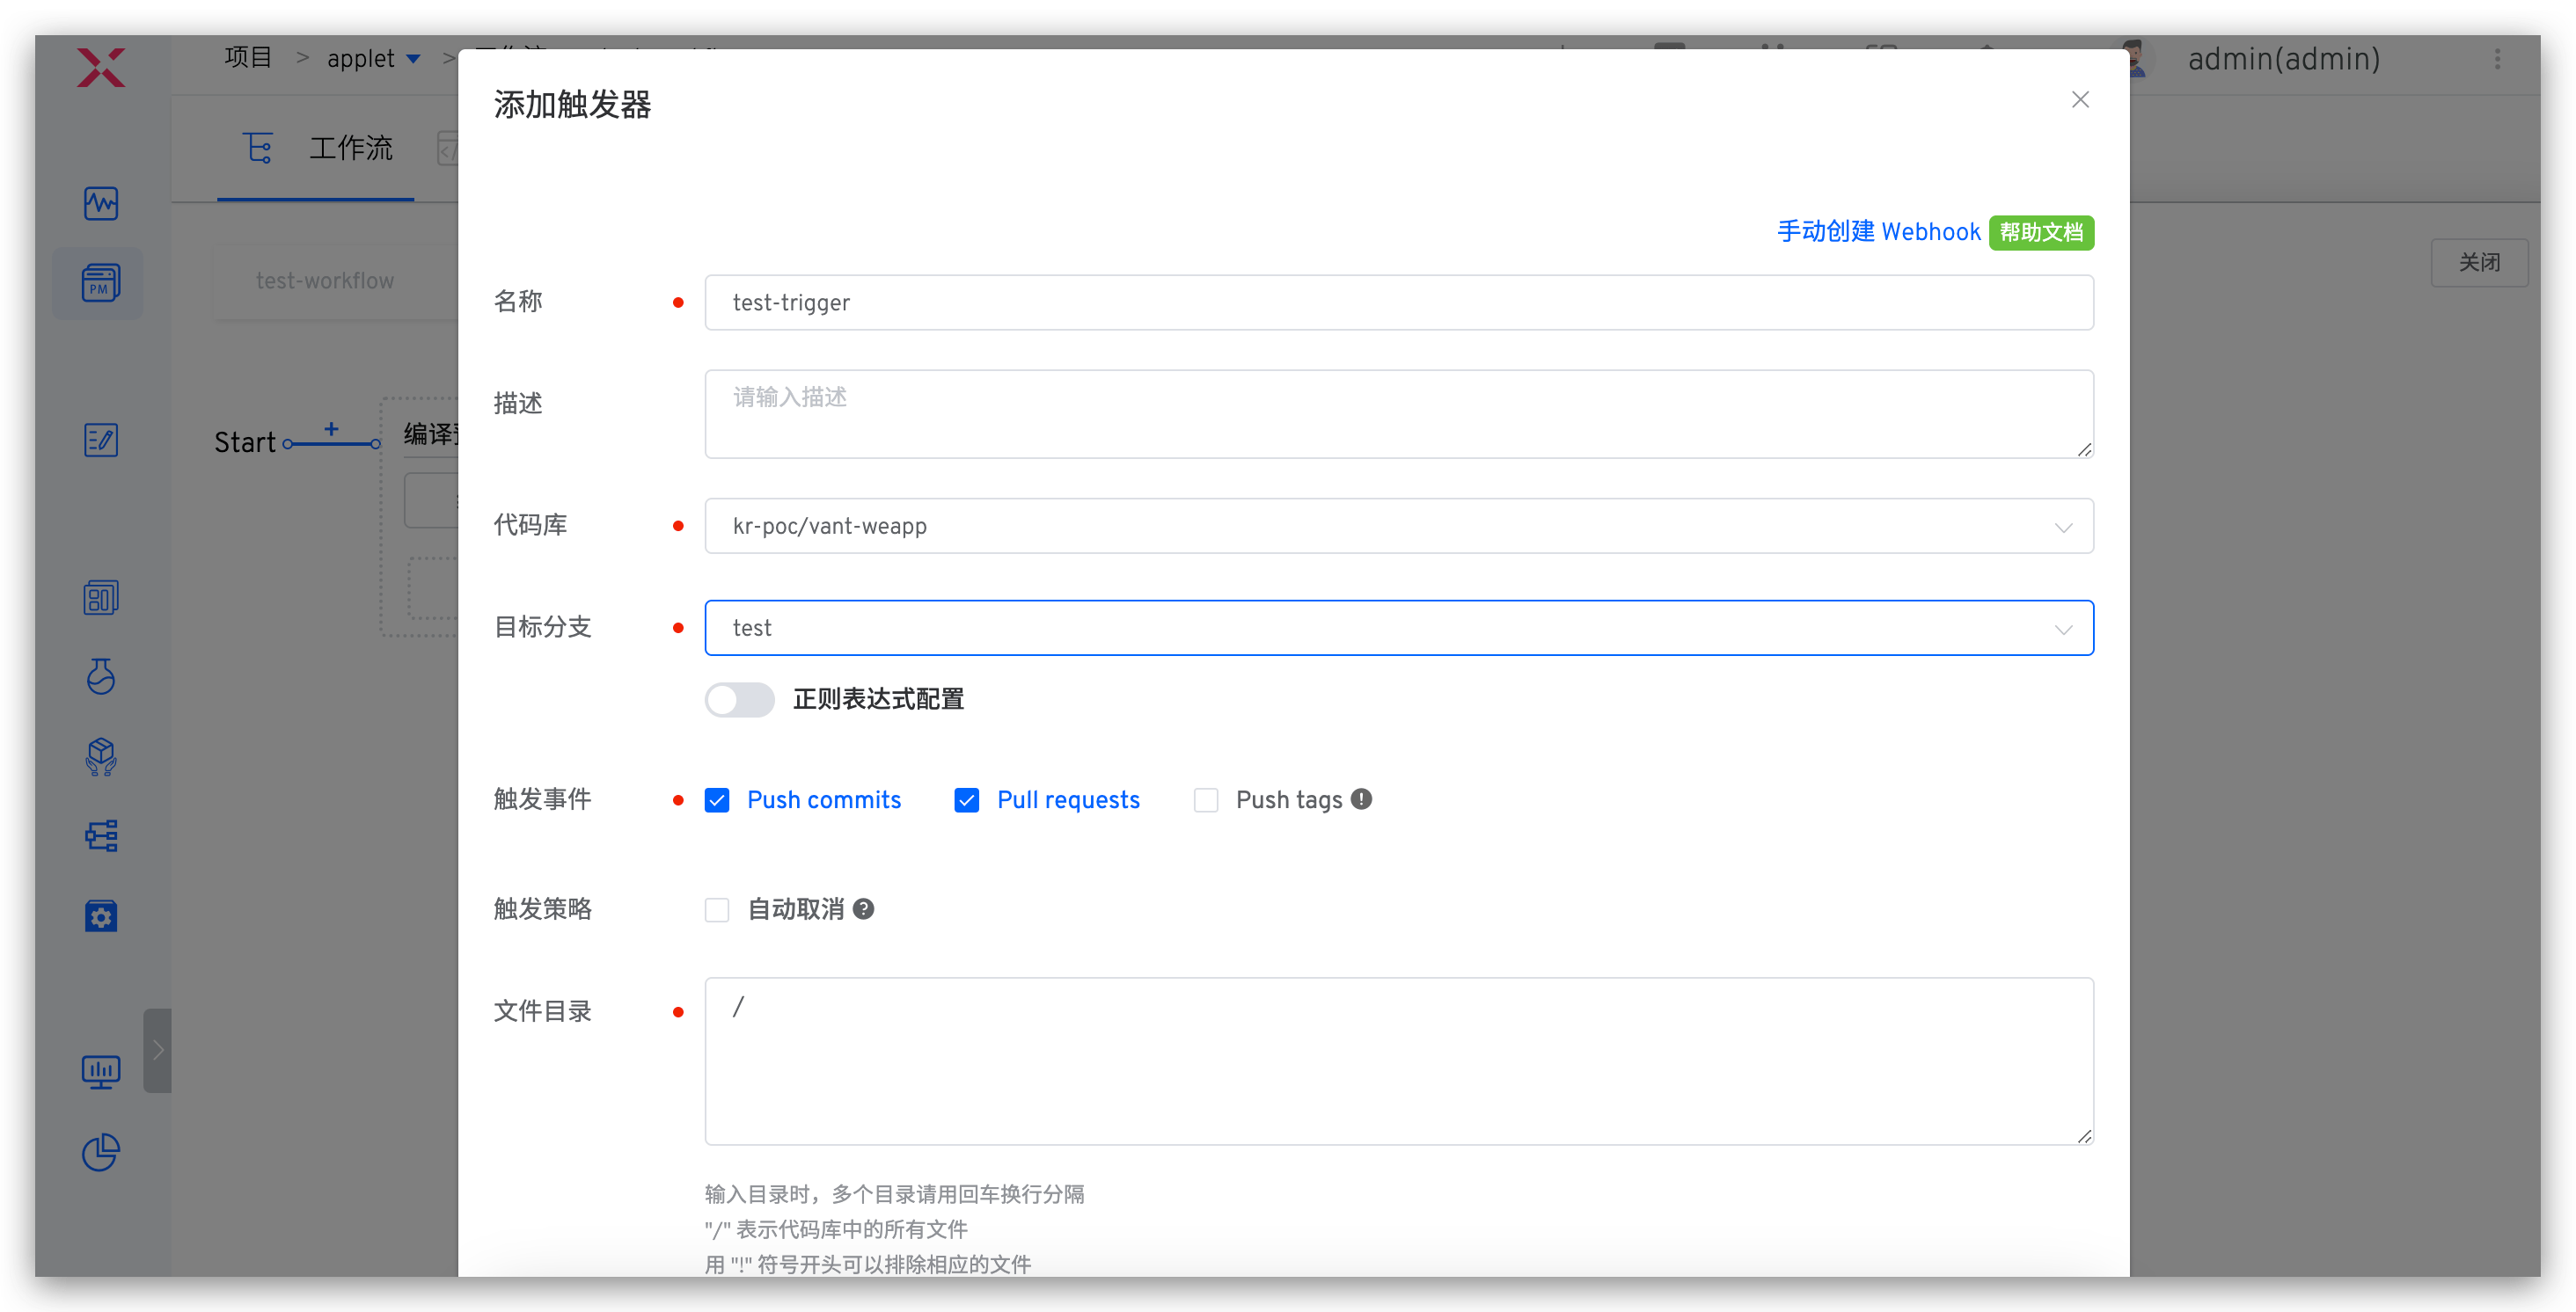
Task: Click the 描述 description text area
Action: point(1398,413)
